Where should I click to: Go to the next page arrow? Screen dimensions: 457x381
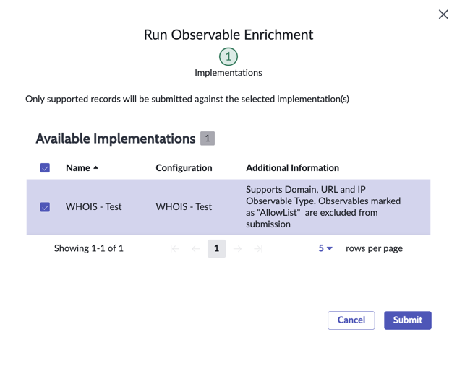click(237, 249)
